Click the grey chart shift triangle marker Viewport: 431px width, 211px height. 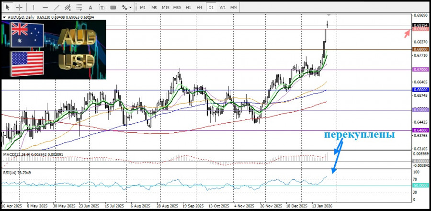coord(328,16)
